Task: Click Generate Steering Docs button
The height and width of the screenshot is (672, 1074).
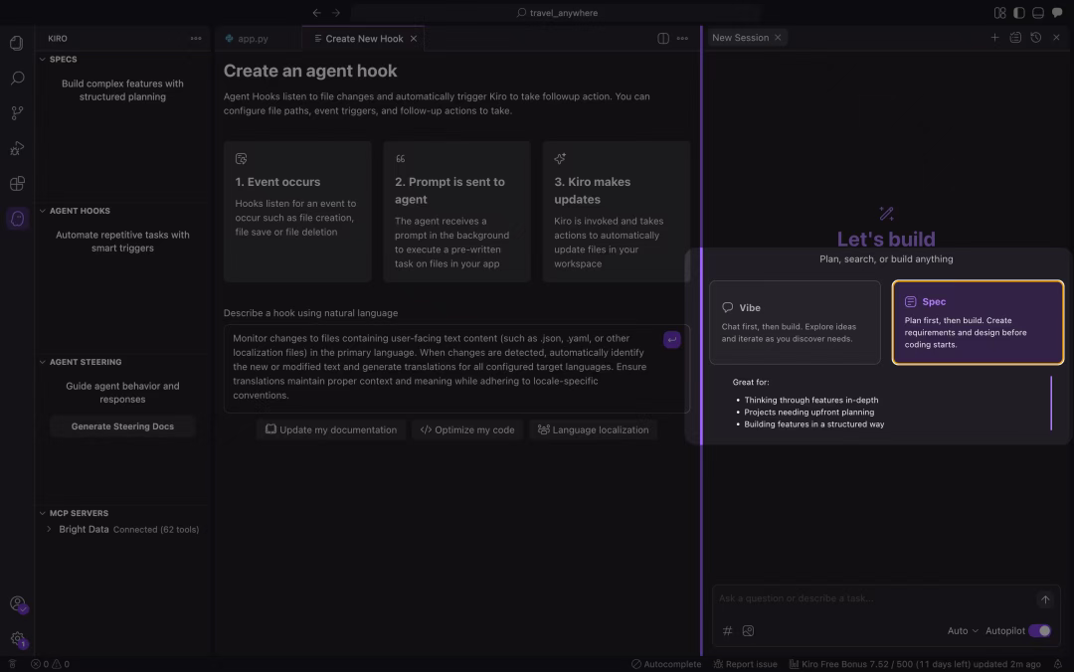Action: (122, 426)
